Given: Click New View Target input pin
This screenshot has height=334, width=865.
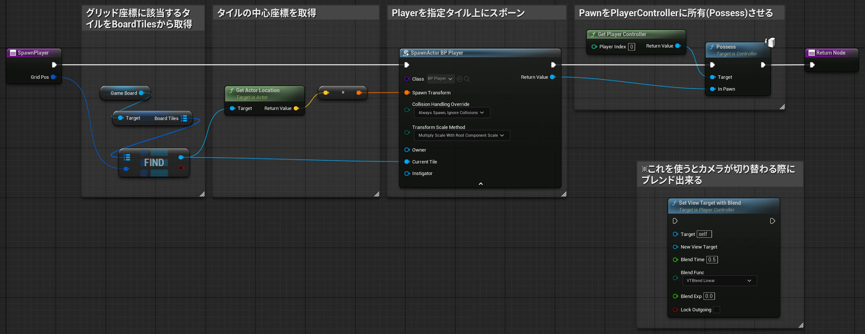Looking at the screenshot, I should pos(676,247).
